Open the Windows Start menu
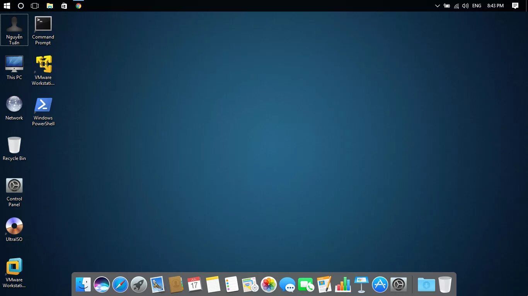The width and height of the screenshot is (528, 296). (x=7, y=6)
